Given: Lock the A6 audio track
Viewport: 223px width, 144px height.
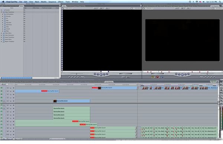Looking at the screenshot, I should (11, 122).
